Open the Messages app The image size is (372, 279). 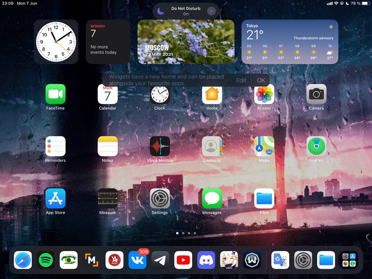pyautogui.click(x=212, y=198)
